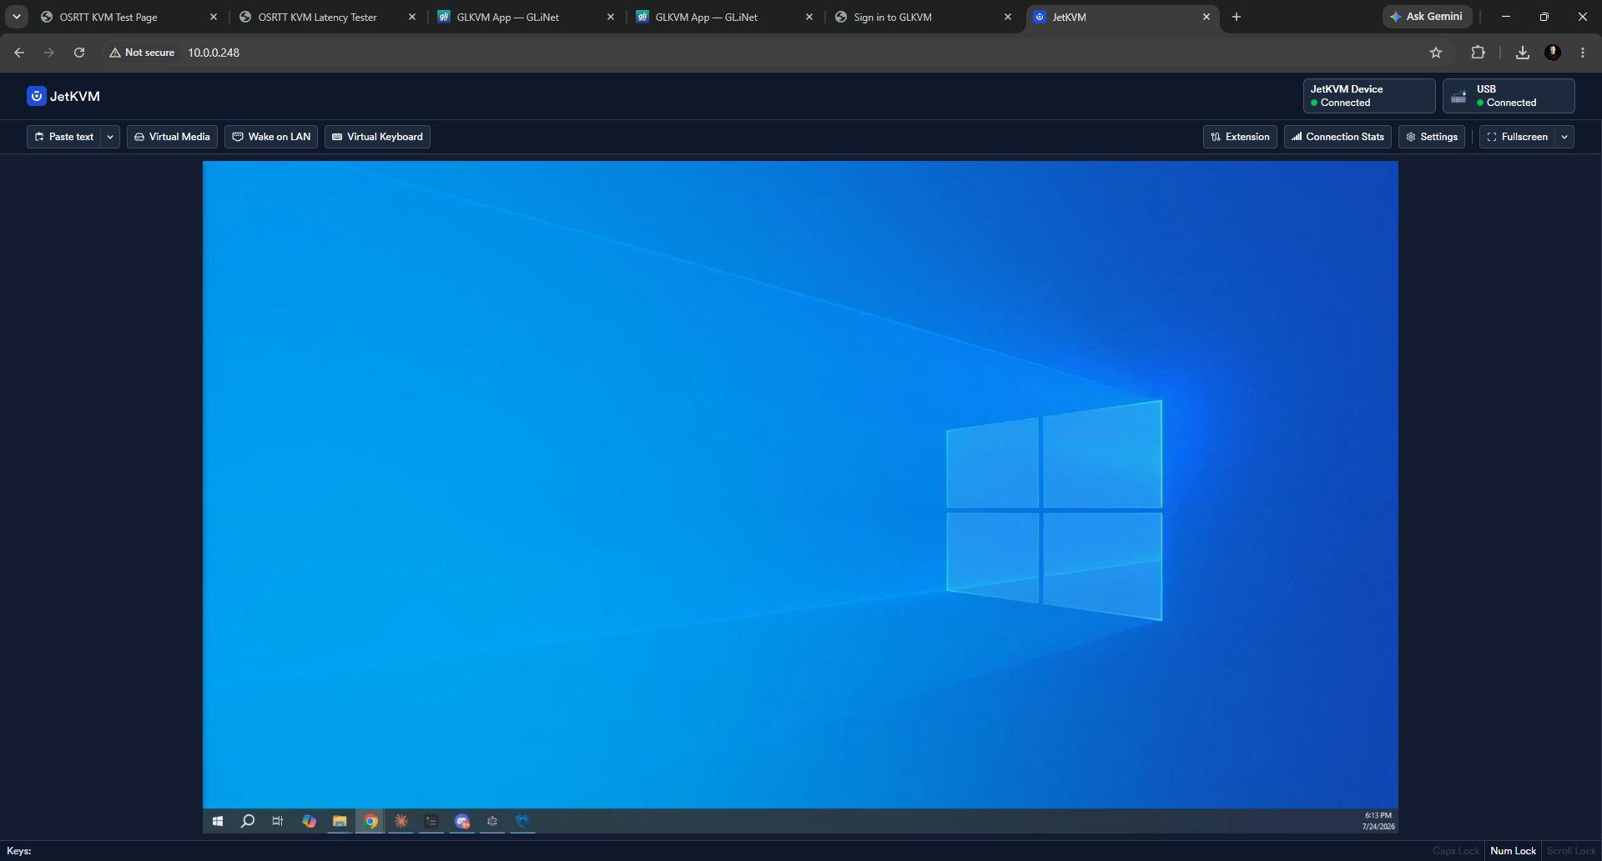This screenshot has width=1602, height=861.
Task: Open the tab search dropdown
Action: coord(17,17)
